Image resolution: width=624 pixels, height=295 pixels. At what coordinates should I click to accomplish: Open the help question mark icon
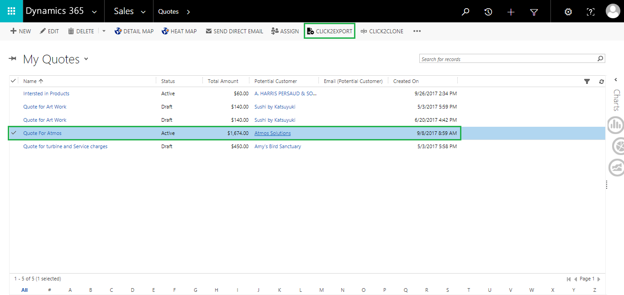(591, 12)
